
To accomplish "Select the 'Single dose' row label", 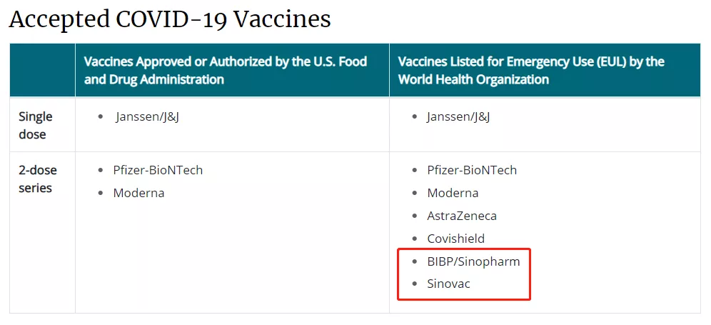I will (x=36, y=125).
